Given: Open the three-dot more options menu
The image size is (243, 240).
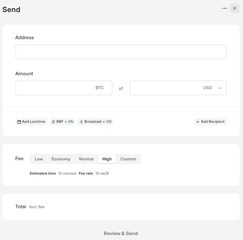Looking at the screenshot, I should point(224,8).
